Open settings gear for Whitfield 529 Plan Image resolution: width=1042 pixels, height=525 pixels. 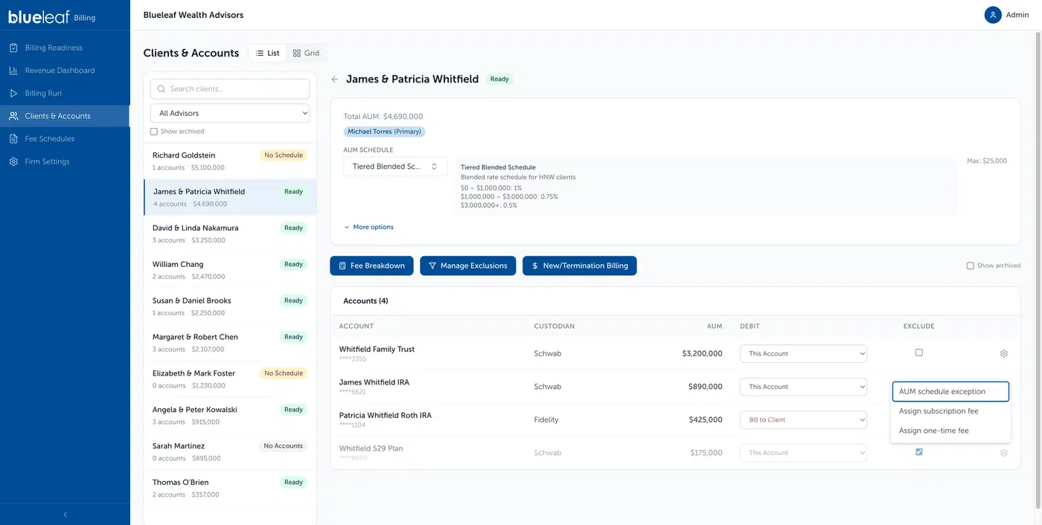tap(1004, 453)
